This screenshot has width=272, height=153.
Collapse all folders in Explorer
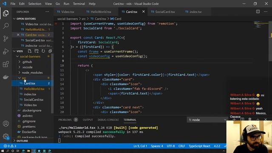click(50, 51)
